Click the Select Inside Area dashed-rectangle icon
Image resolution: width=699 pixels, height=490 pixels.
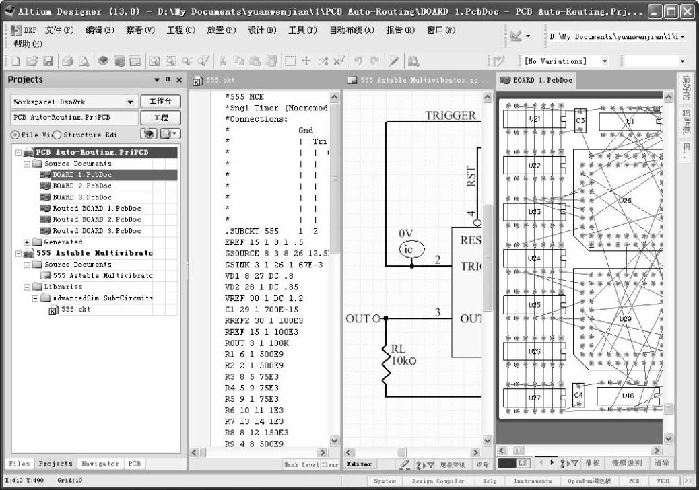click(290, 61)
